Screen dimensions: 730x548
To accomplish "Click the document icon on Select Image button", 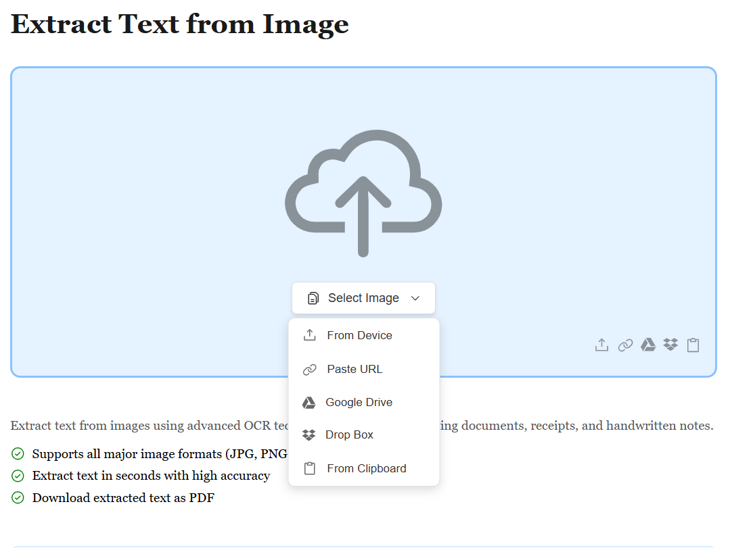I will pos(313,298).
